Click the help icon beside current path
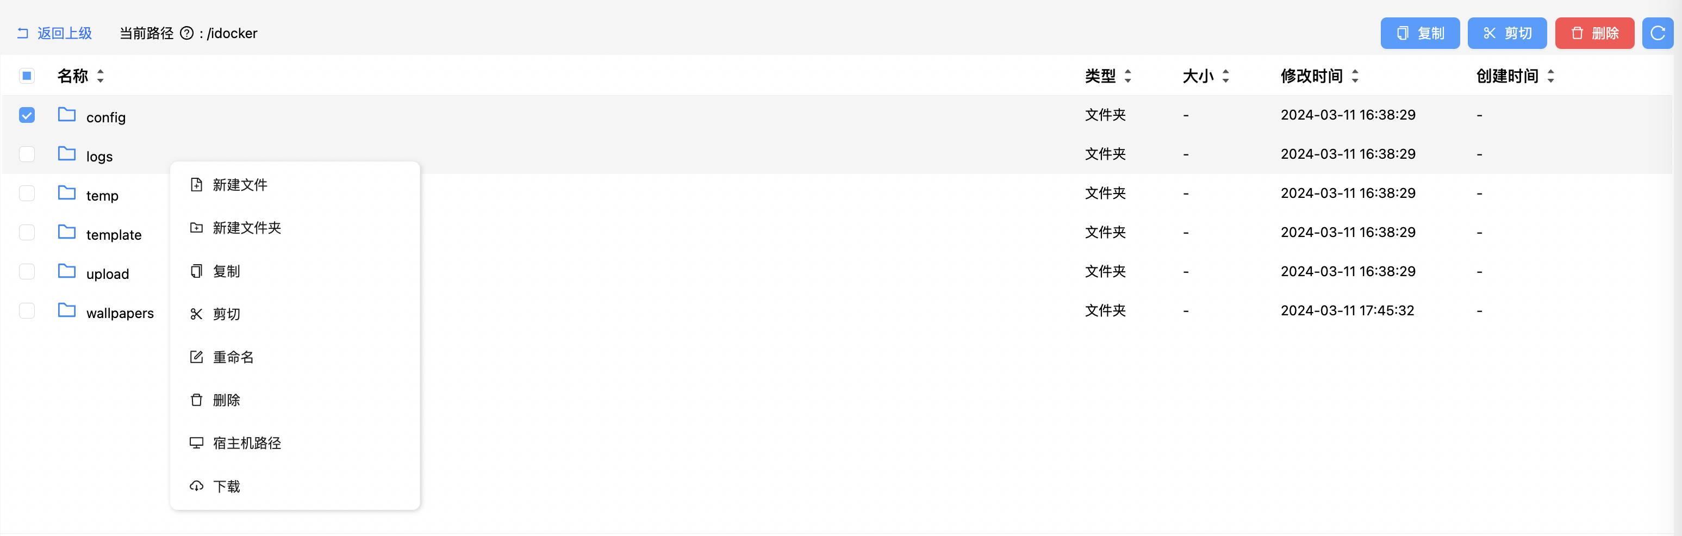1682x536 pixels. tap(187, 33)
